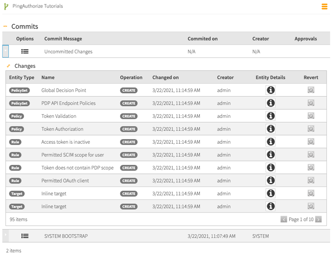Sort by Entity Type column header
Viewport: 334px width, 255px height.
coord(22,77)
